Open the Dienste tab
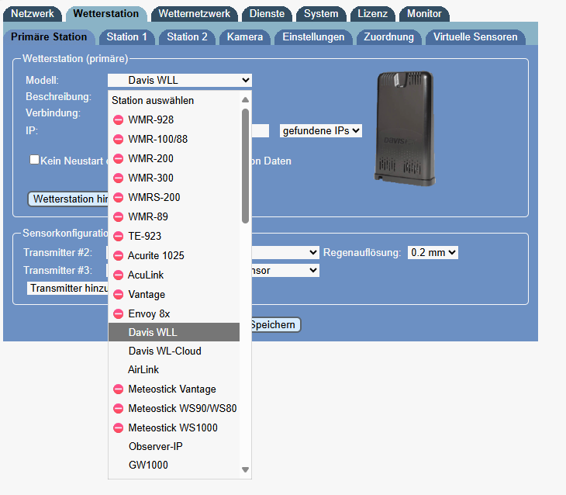Viewport: 566px width, 495px height. (x=267, y=14)
